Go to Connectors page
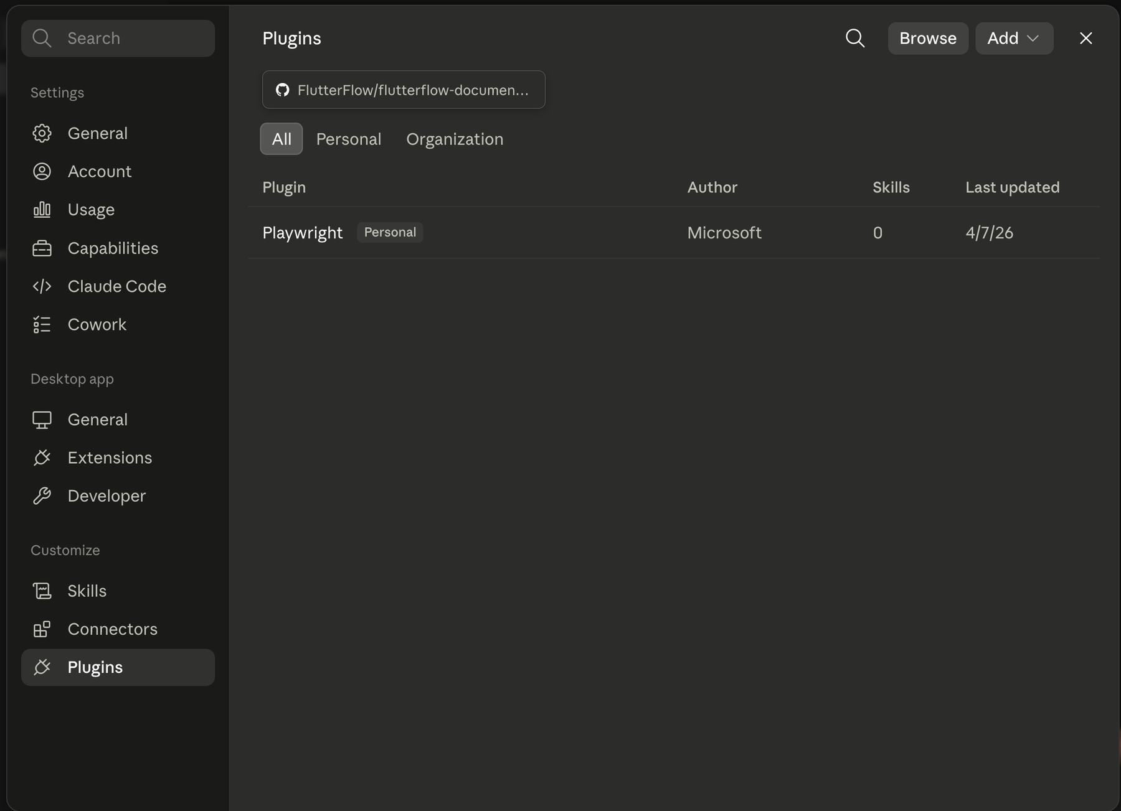This screenshot has height=811, width=1121. (118, 629)
